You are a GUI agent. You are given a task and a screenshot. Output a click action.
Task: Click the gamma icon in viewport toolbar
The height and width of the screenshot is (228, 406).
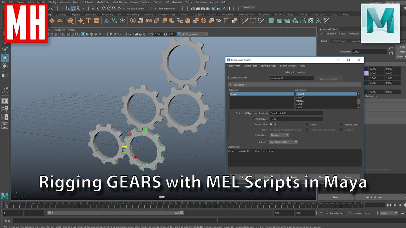tap(166, 34)
